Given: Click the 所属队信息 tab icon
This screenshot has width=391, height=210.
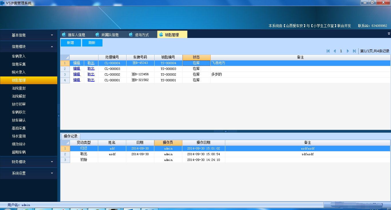Looking at the screenshot, I should coord(97,35).
